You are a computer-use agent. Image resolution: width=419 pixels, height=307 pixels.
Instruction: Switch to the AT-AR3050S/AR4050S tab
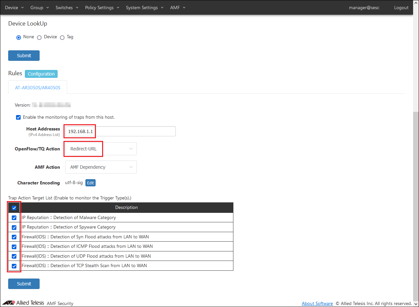point(38,88)
